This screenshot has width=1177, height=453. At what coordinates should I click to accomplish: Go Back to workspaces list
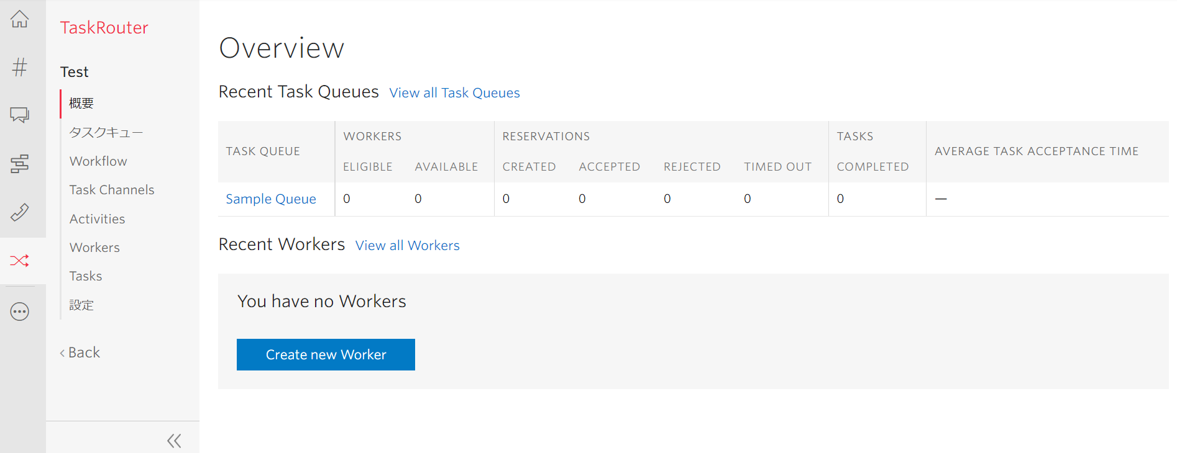pos(80,352)
